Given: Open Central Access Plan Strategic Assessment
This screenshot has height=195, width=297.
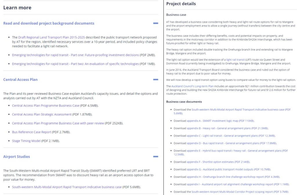Looking at the screenshot, I should click(x=42, y=115).
